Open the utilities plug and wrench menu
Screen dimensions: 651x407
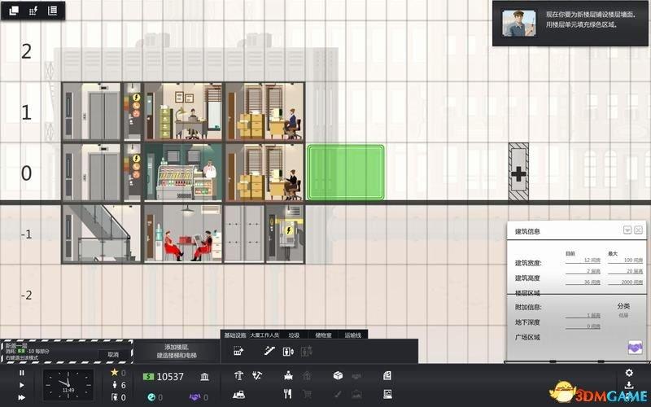click(x=257, y=376)
